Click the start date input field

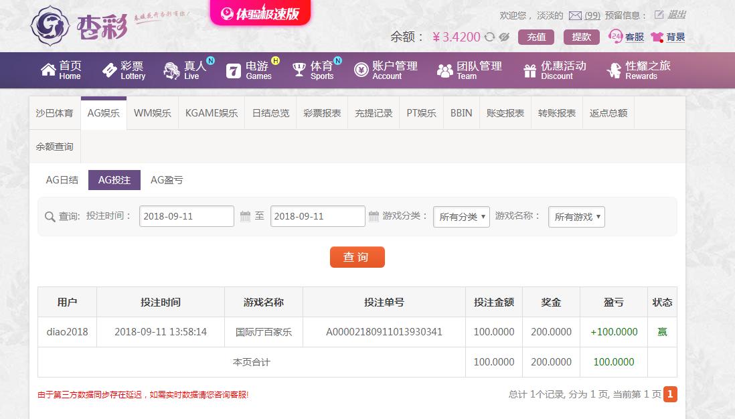coord(187,216)
